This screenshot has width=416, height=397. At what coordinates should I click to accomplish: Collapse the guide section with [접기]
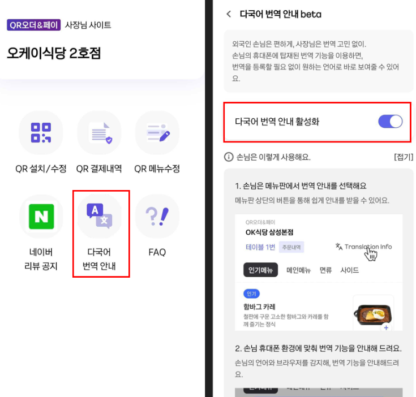click(x=403, y=157)
